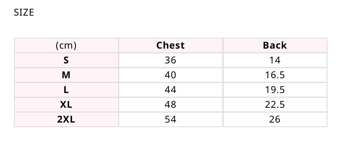341x149 pixels.
Task: Select back value 16.5 for size M
Action: coord(275,75)
